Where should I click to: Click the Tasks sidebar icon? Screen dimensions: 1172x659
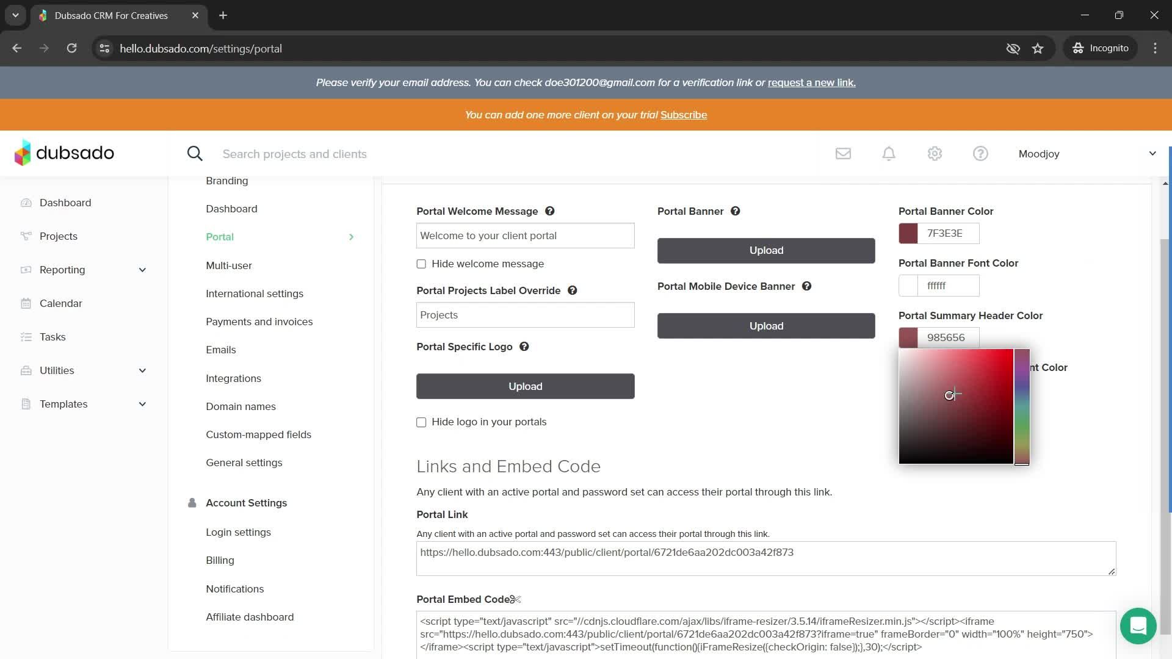(26, 337)
